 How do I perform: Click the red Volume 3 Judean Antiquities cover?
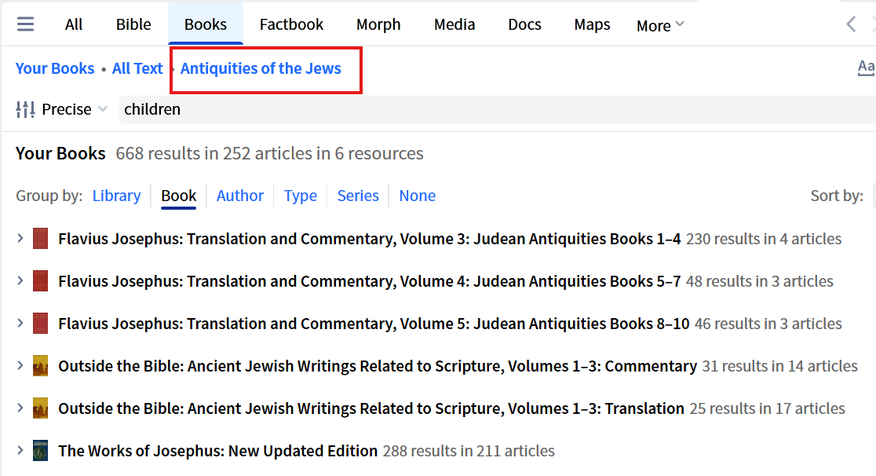40,239
